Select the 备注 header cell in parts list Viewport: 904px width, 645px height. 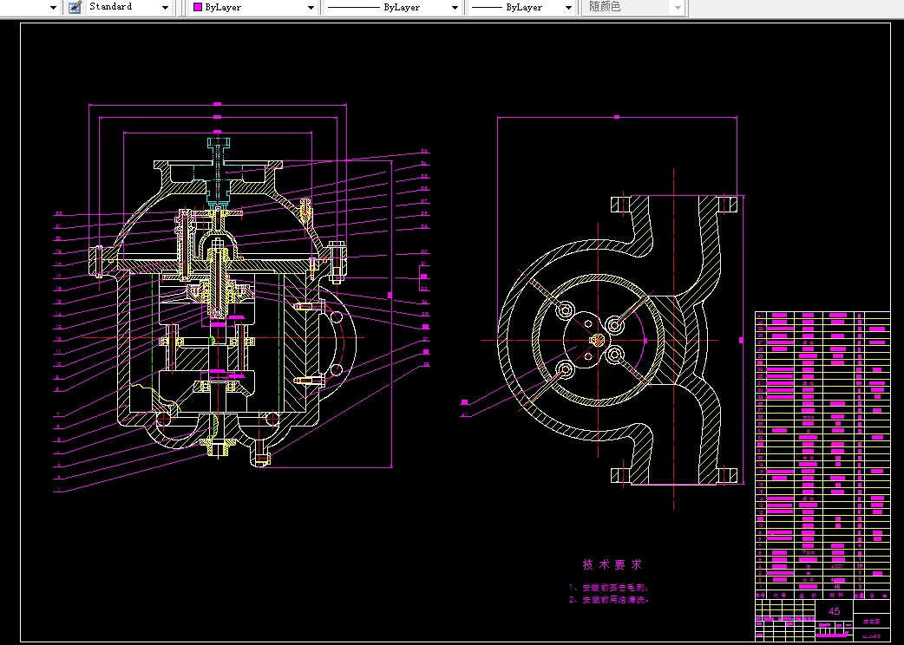(x=877, y=595)
